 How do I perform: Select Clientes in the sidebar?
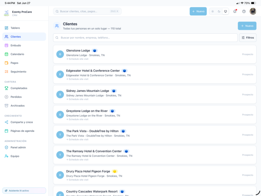(24, 37)
